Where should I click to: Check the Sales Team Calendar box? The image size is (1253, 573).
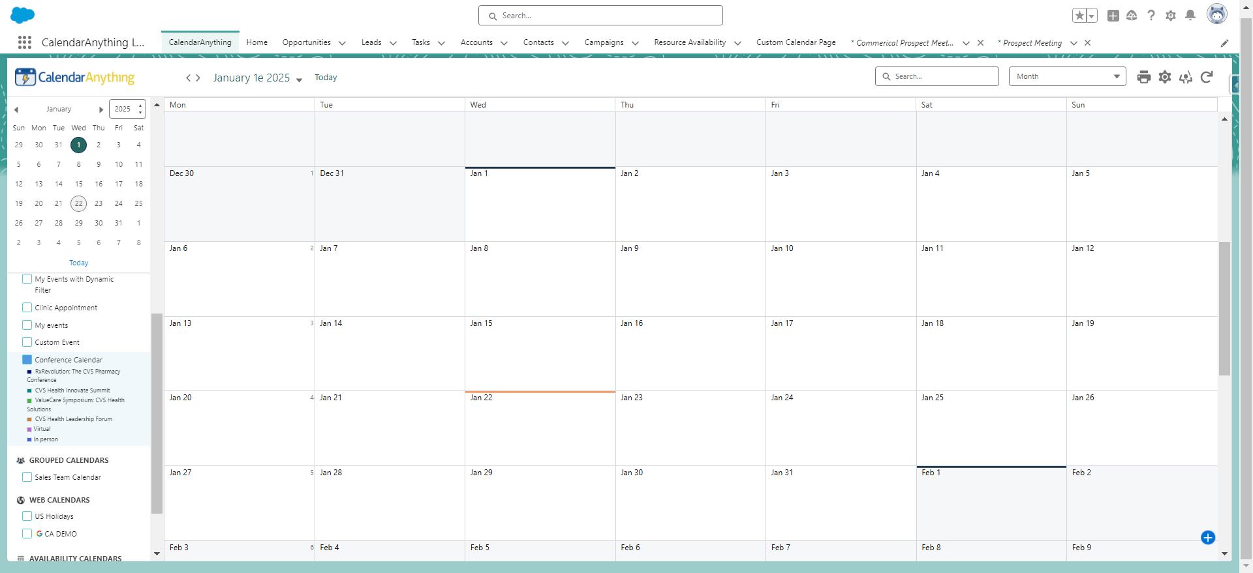(x=27, y=477)
